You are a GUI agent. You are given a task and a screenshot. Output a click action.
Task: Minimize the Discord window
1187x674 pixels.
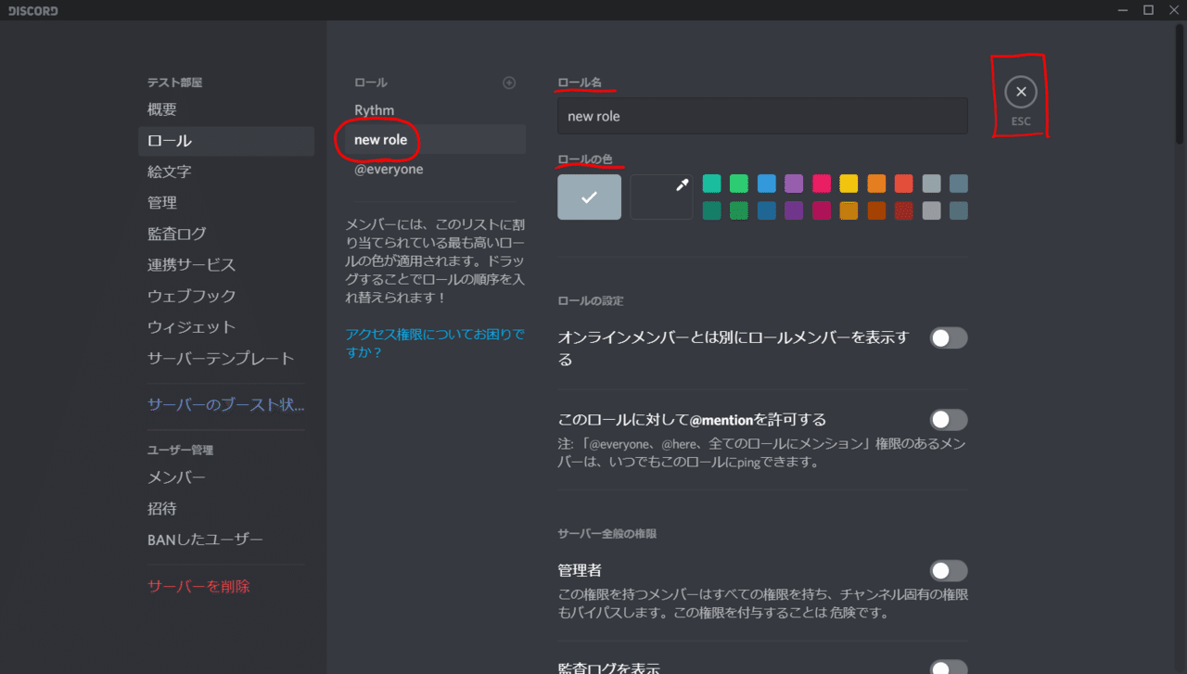tap(1123, 10)
